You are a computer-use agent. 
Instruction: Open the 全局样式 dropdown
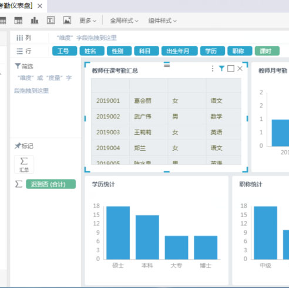124,21
